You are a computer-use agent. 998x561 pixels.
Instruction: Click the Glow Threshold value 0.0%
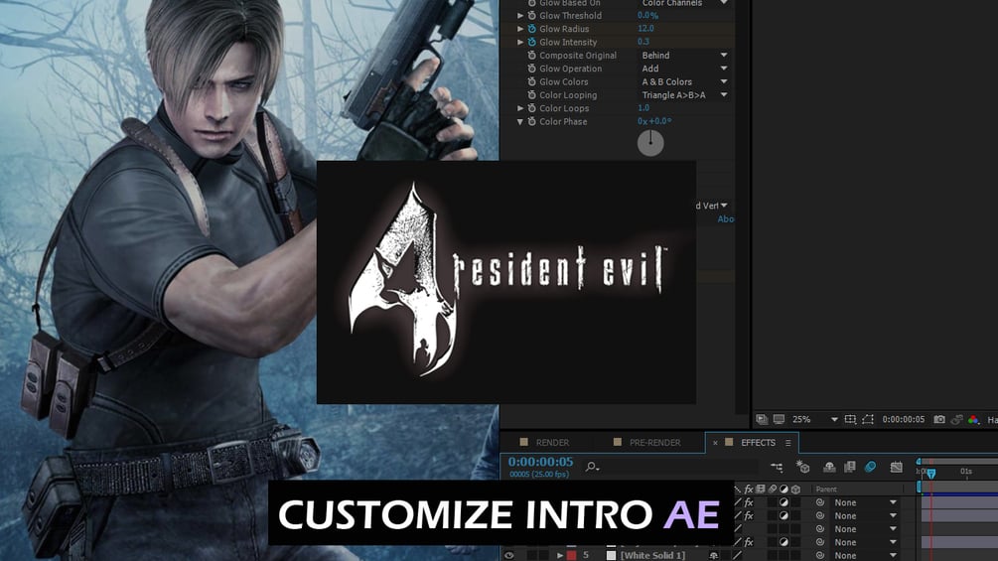tap(647, 15)
